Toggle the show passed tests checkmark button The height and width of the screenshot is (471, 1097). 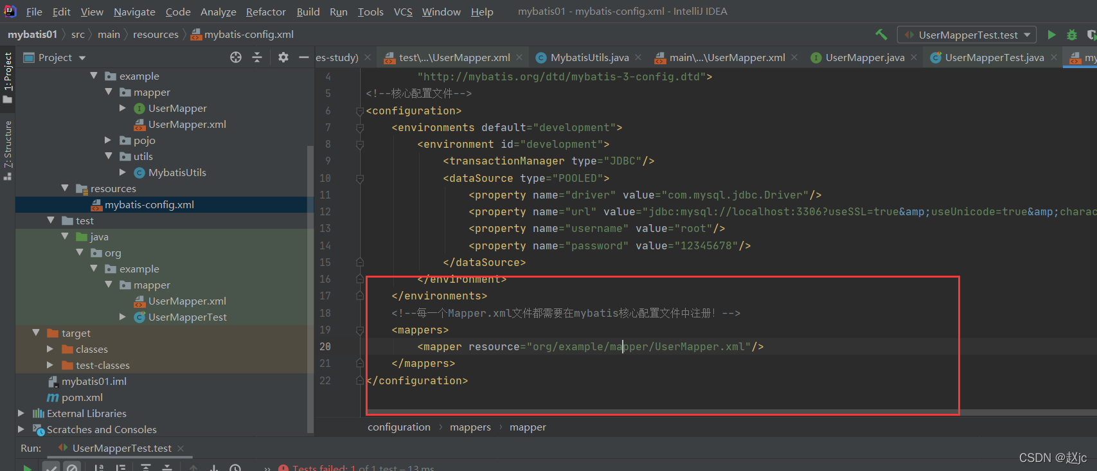tap(51, 467)
